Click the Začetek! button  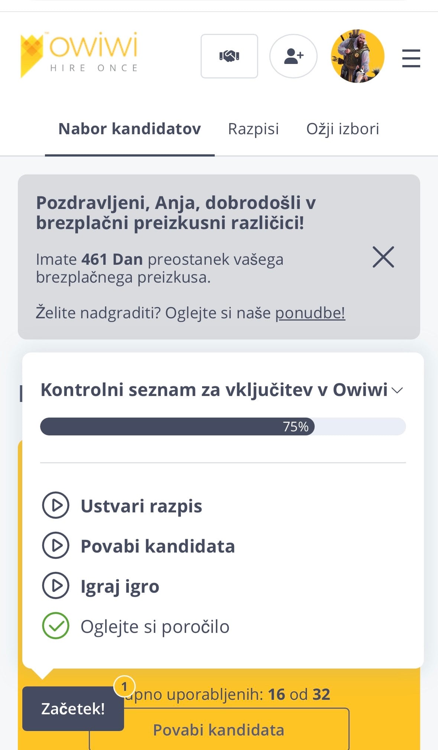[73, 709]
